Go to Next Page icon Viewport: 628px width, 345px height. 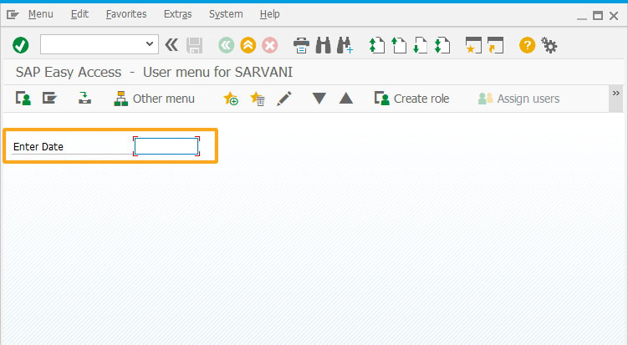click(x=421, y=45)
